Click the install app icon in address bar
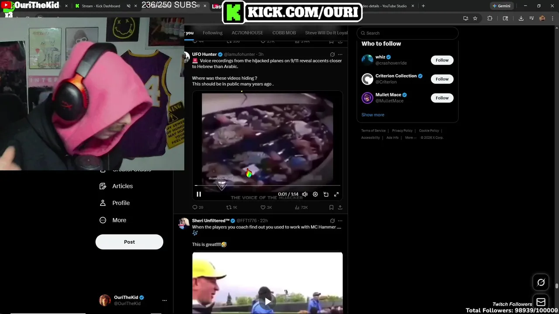 coord(466,18)
